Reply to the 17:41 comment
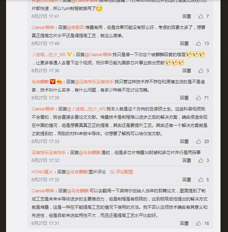 point(187,16)
